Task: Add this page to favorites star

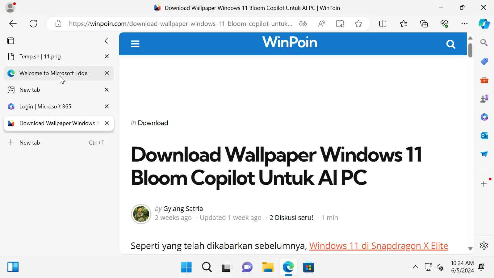Action: tap(358, 24)
